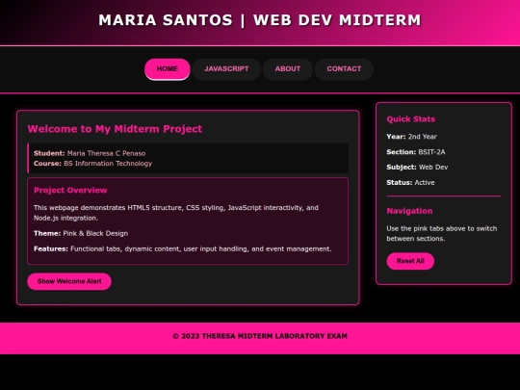Go to the CONTACT tab

344,69
